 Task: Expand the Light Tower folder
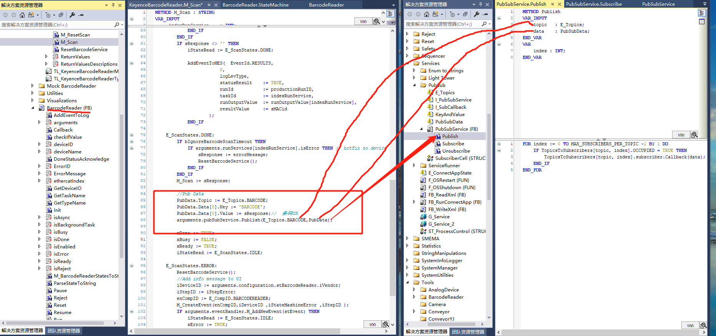pos(414,78)
